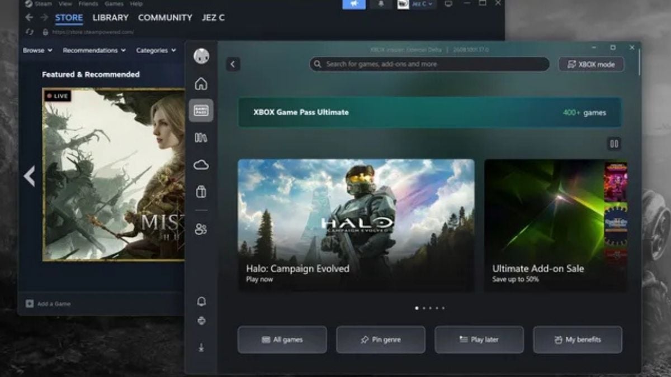Click Add a Game in Steam
671x377 pixels.
[48, 304]
